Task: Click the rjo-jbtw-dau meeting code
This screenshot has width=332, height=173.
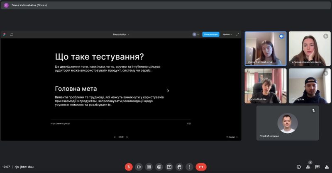Action: (24, 167)
